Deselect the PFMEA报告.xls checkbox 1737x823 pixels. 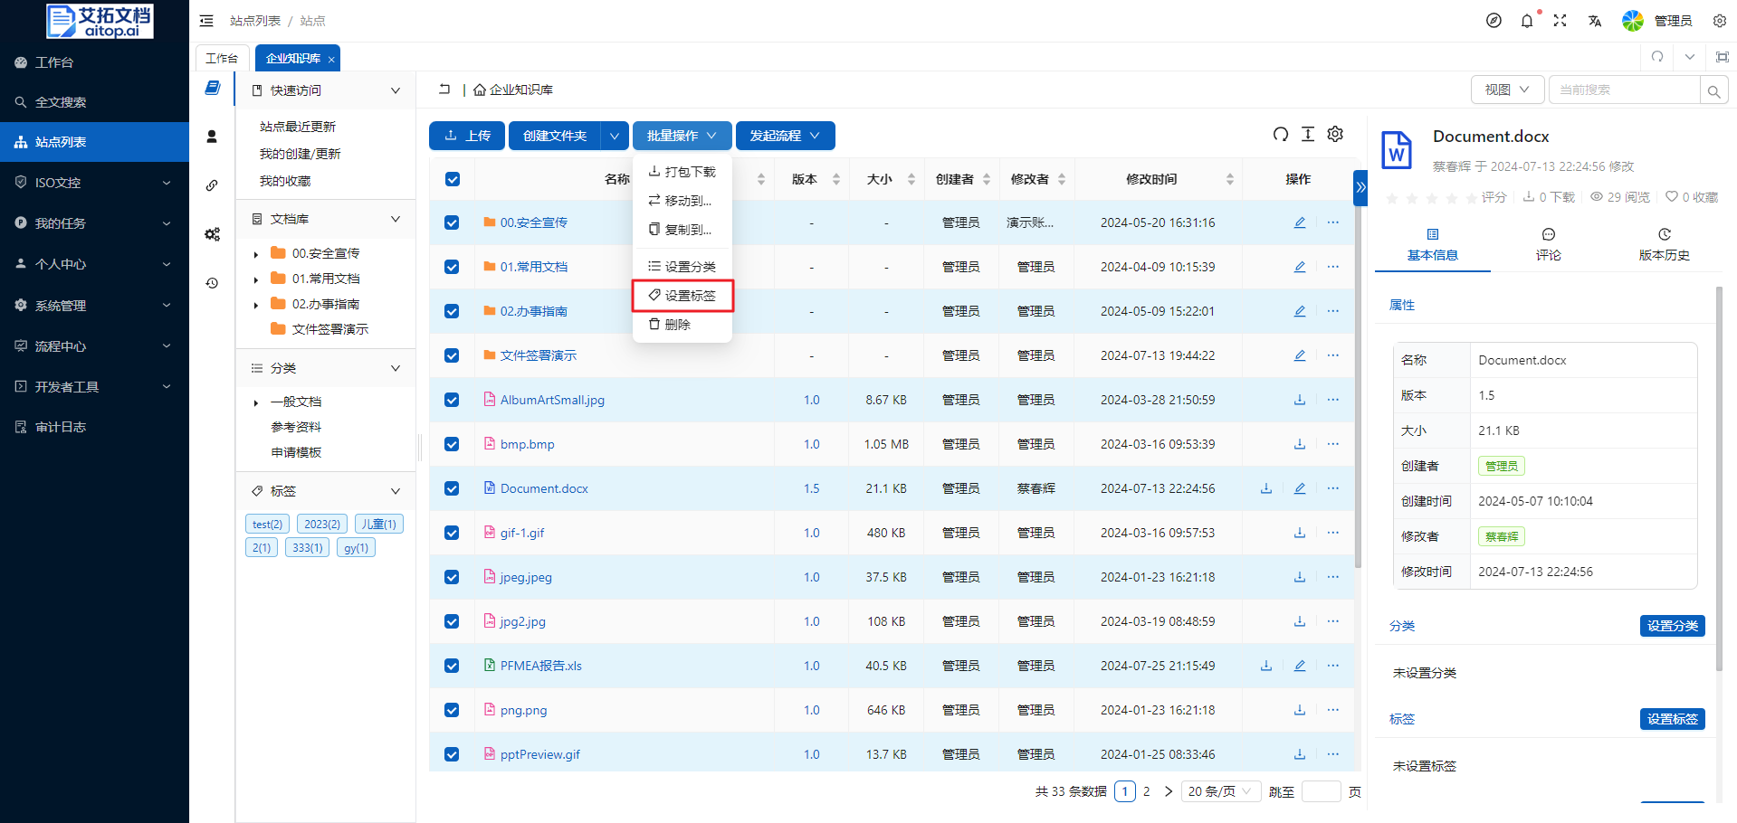[452, 666]
